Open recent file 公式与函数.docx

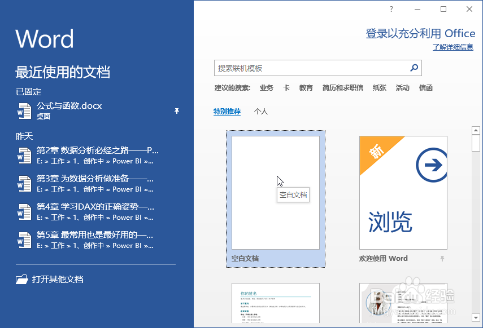click(97, 111)
